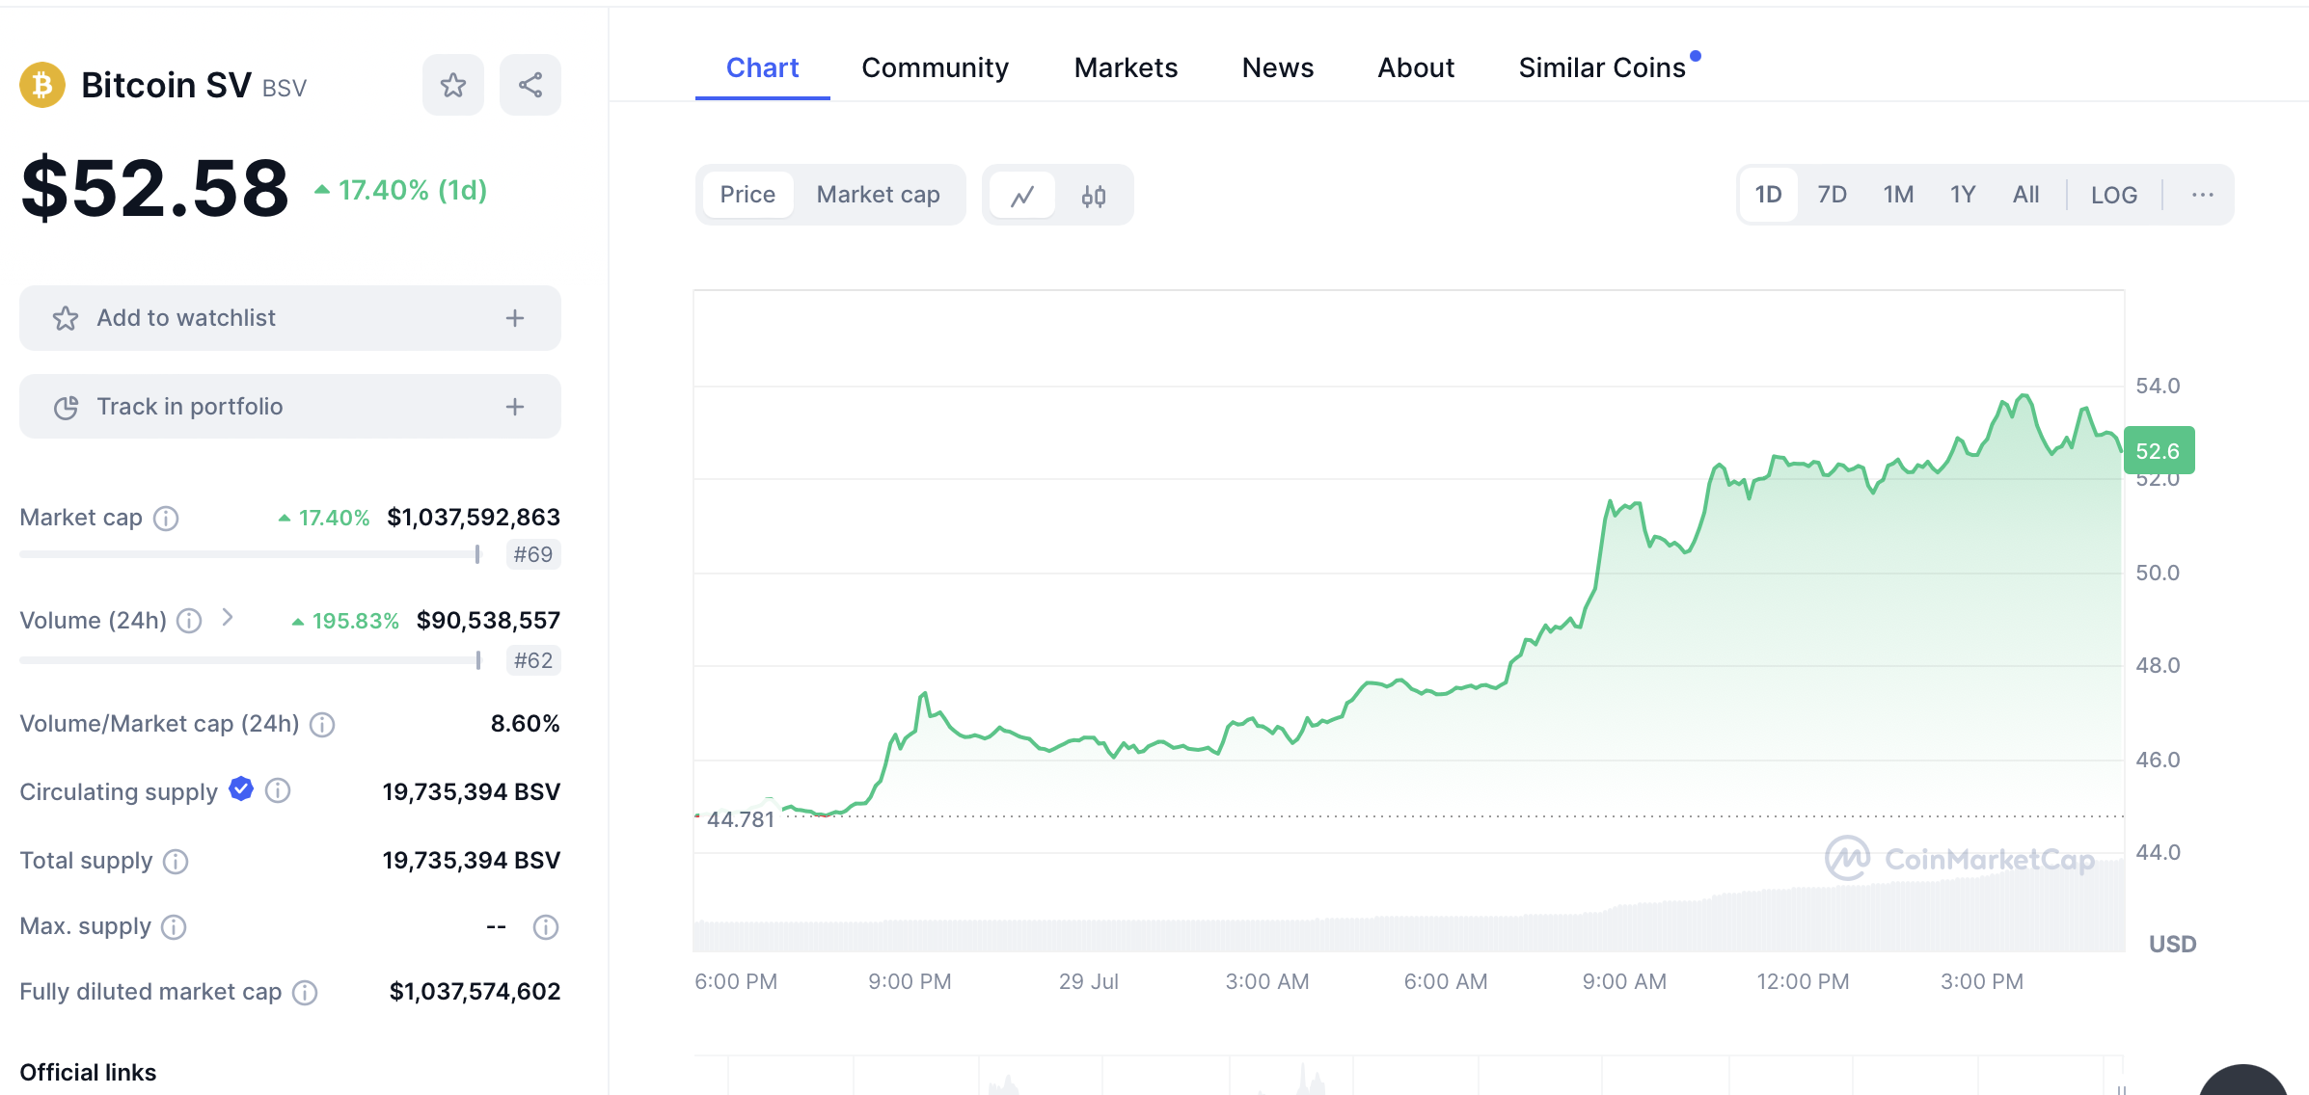This screenshot has width=2309, height=1095.
Task: Open the three-dot more chart options menu
Action: pos(2202,195)
